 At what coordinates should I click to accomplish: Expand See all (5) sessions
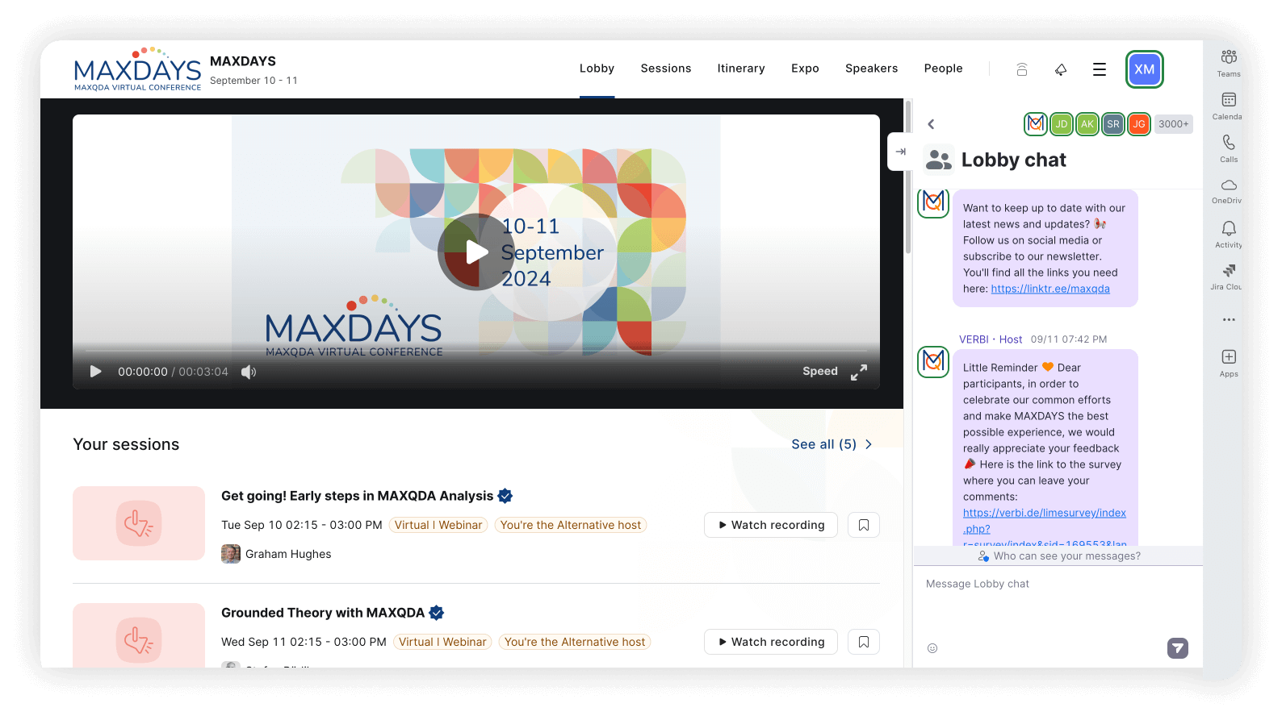click(x=832, y=444)
